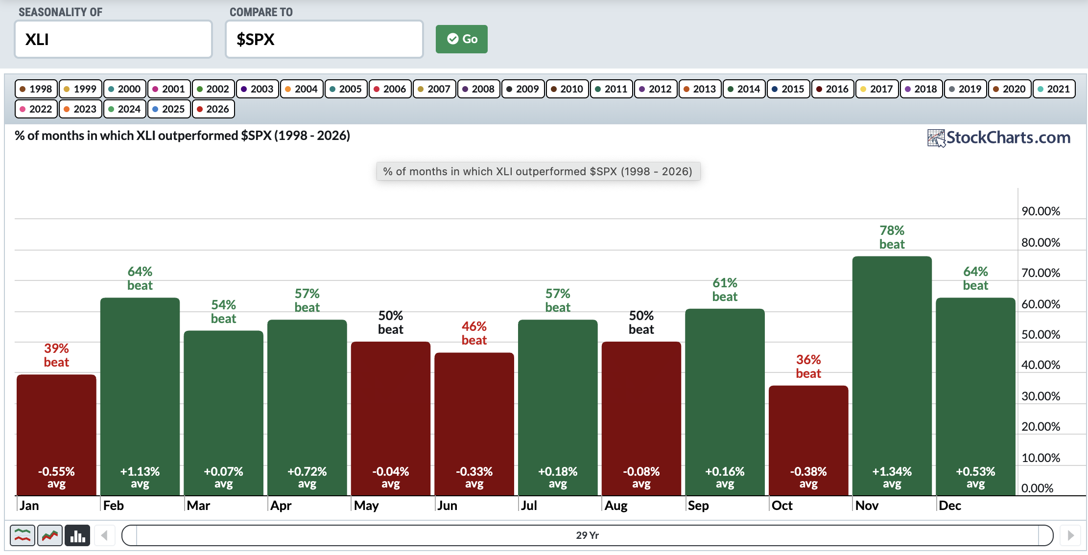Viewport: 1088px width, 555px height.
Task: Toggle the 2026 year chip
Action: pos(213,109)
